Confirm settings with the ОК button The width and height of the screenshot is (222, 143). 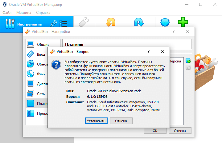(155, 131)
